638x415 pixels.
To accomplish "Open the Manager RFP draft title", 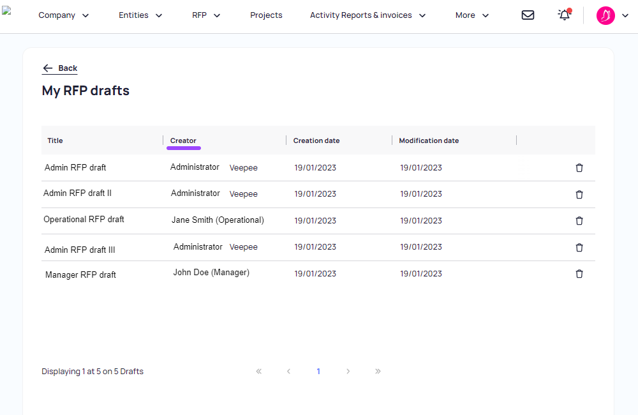I will coord(80,275).
